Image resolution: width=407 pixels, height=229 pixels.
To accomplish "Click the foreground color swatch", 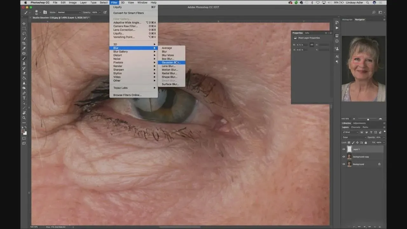I will coord(23,131).
